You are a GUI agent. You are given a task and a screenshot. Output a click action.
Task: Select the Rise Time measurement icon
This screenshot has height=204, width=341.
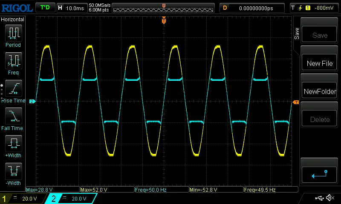coord(13,88)
